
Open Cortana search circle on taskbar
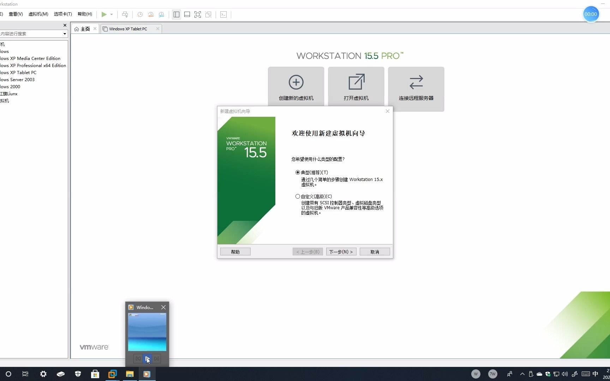click(x=8, y=374)
